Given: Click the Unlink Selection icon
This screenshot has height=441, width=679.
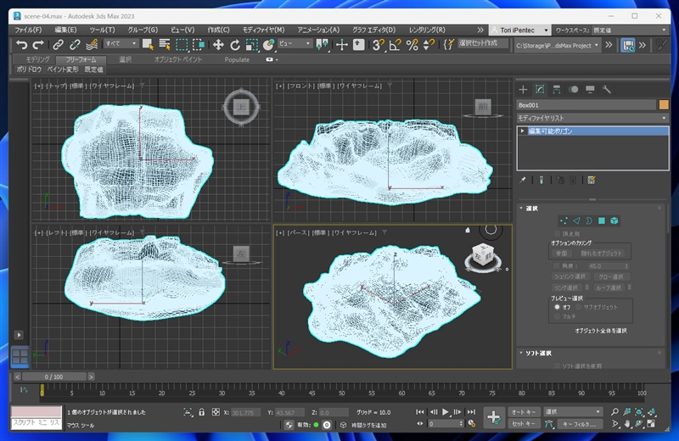Looking at the screenshot, I should pos(75,45).
